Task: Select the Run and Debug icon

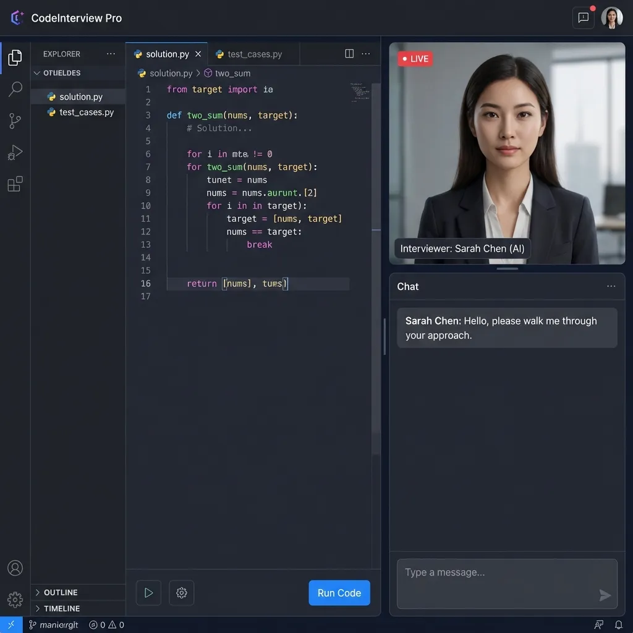Action: point(15,152)
